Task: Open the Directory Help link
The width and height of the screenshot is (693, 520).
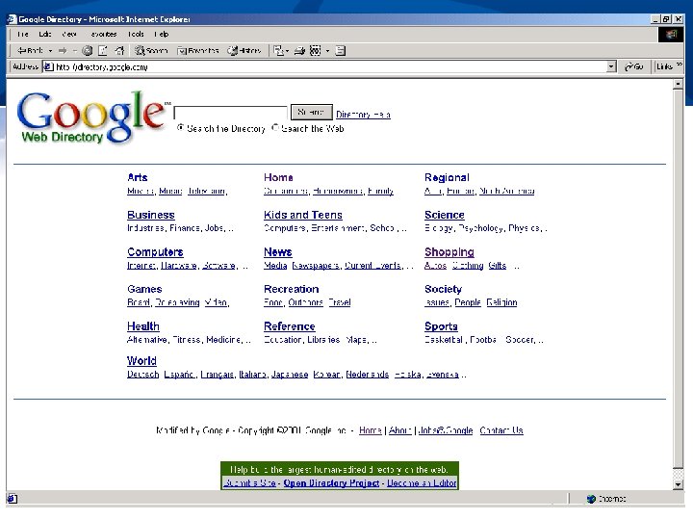Action: coord(363,115)
